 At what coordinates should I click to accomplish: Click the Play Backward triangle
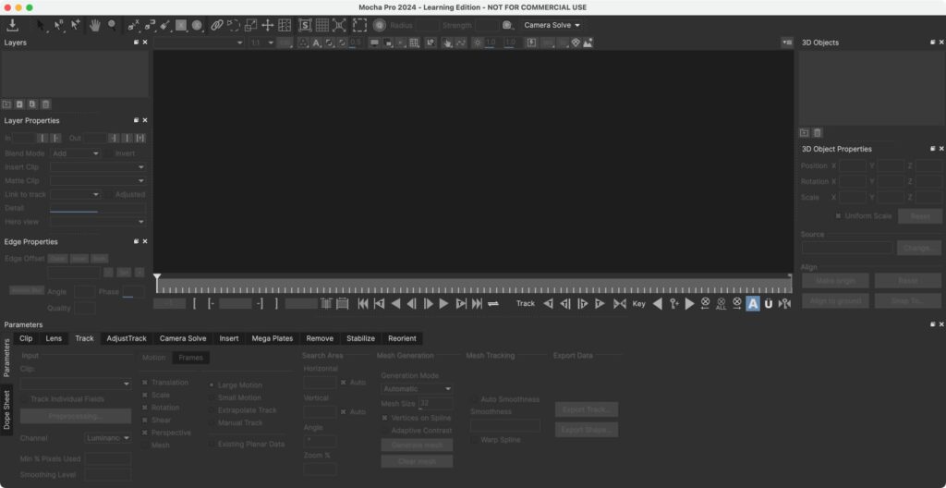(395, 304)
